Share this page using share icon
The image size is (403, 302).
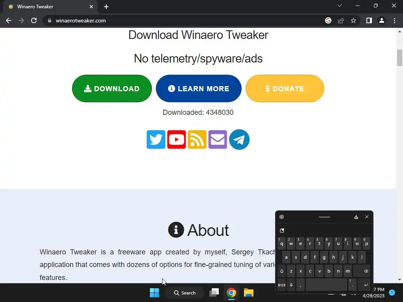click(341, 20)
